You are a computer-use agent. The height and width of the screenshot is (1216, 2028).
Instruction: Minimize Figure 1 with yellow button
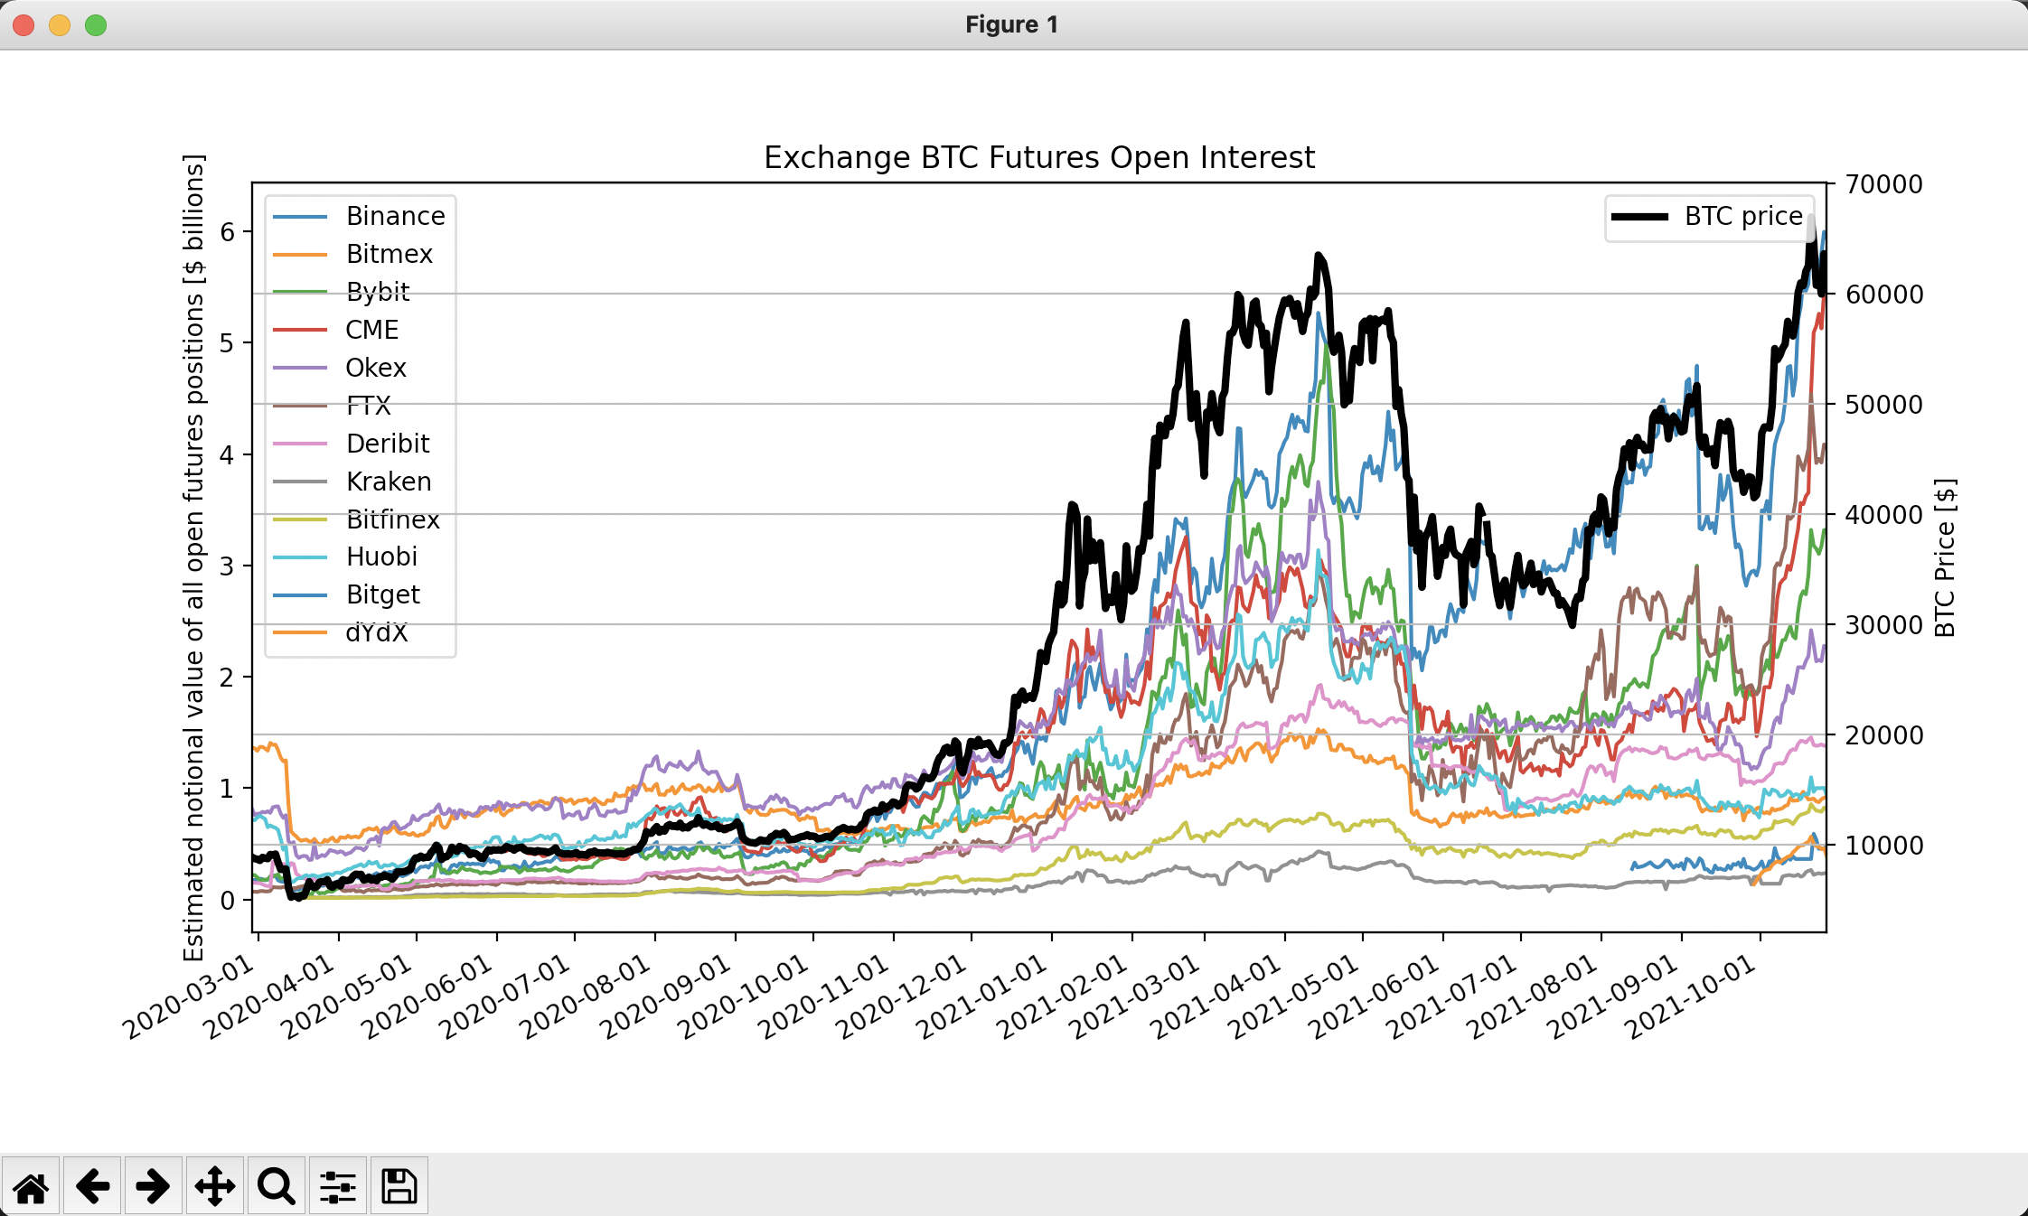click(60, 25)
